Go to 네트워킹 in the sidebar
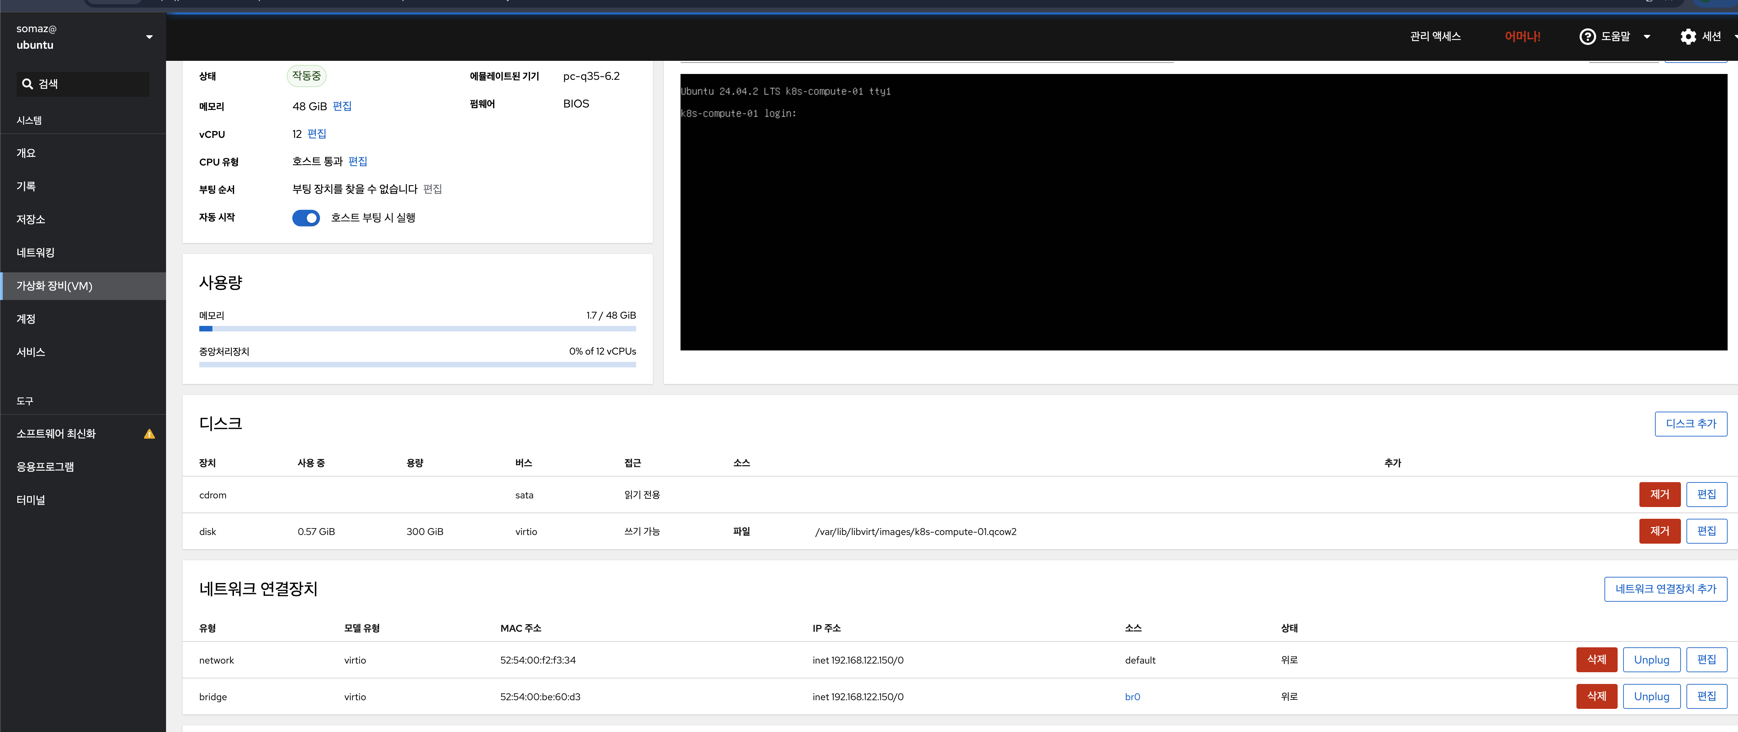 tap(36, 253)
